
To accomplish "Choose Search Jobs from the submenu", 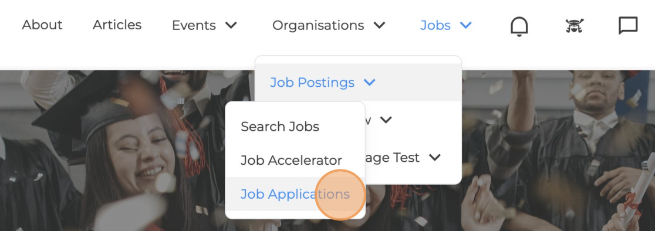I will point(280,126).
